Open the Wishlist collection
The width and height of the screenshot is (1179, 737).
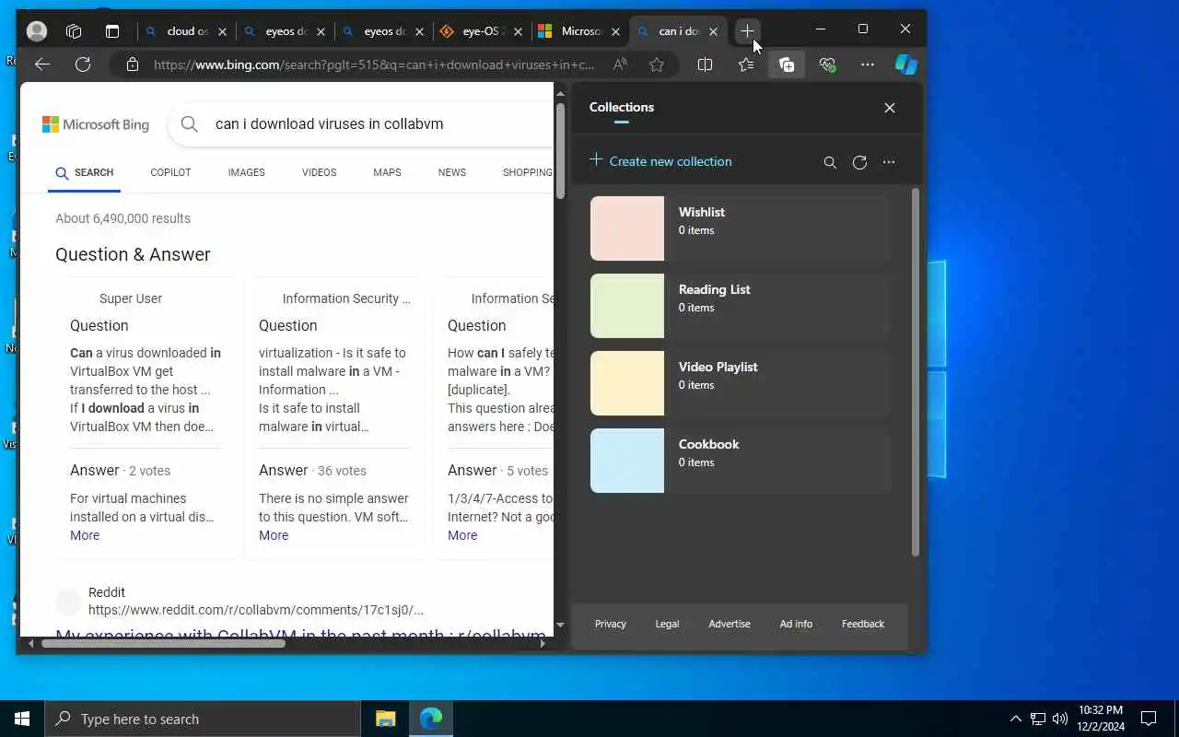740,228
